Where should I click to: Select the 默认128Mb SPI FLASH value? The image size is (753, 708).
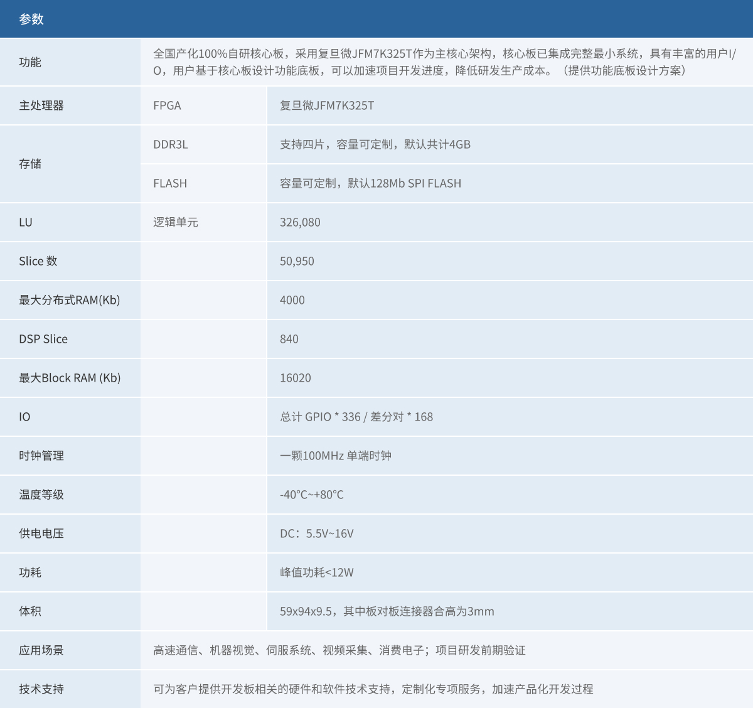pos(370,183)
